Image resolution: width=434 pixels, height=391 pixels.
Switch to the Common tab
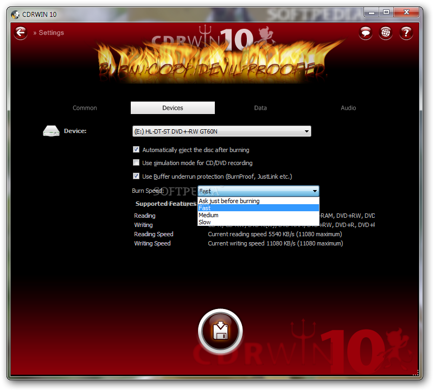coord(85,108)
